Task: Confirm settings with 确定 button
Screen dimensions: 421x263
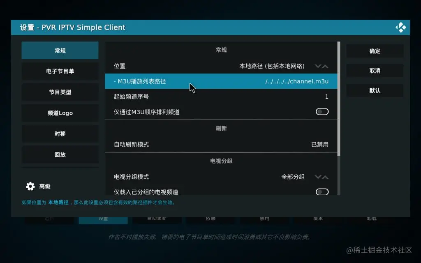Action: [375, 51]
